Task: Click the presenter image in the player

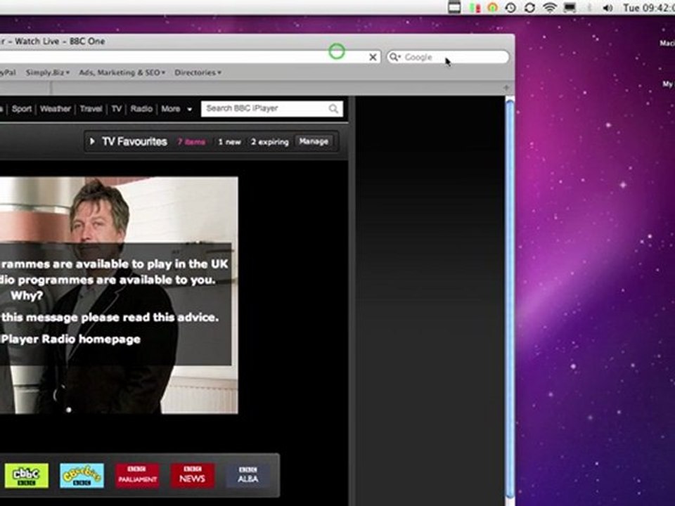Action: pyautogui.click(x=118, y=295)
